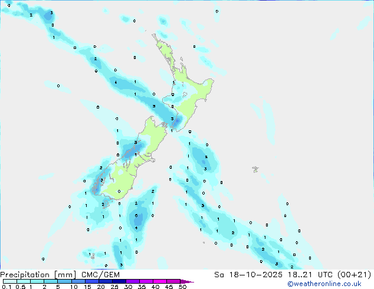Click the "6" precipitation value on the map
374x289 pixels.
coord(136,215)
